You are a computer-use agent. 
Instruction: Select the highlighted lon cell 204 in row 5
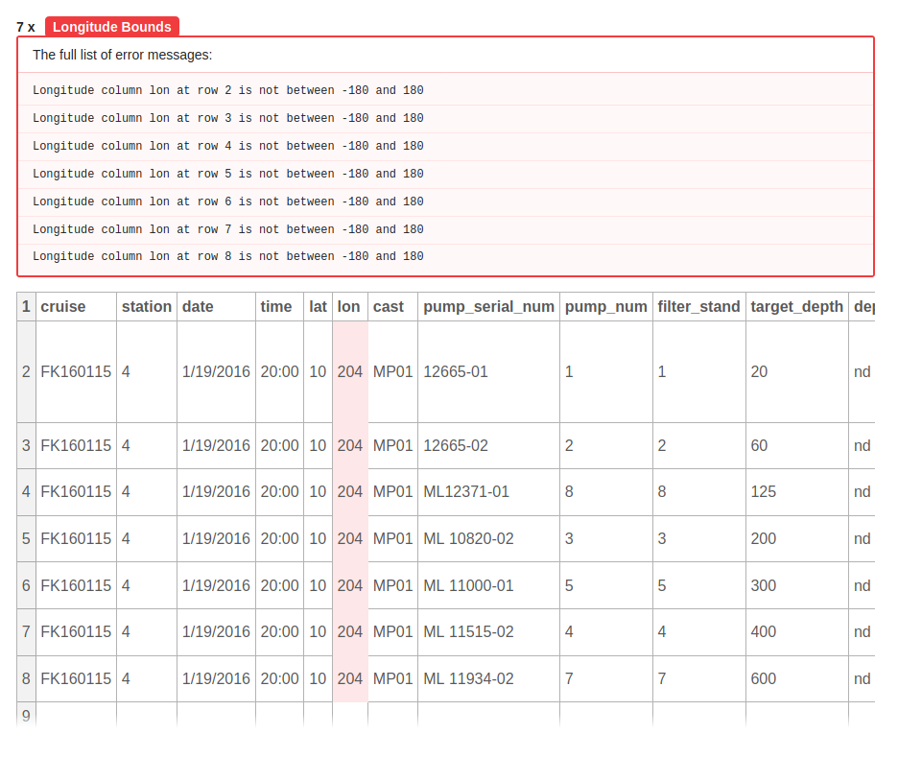click(350, 538)
